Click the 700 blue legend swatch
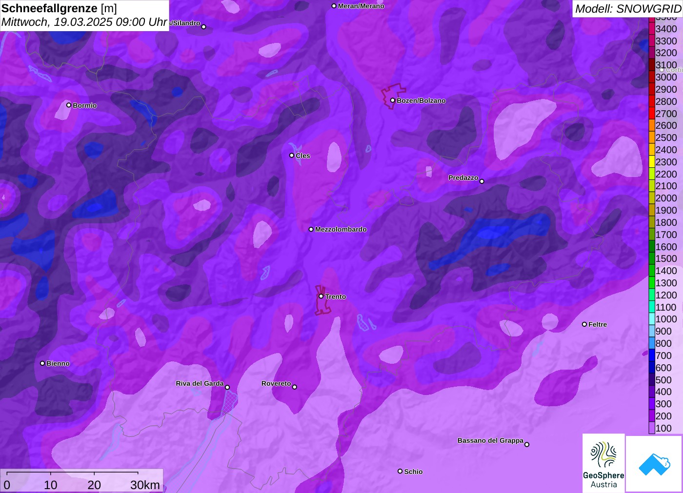 [652, 355]
